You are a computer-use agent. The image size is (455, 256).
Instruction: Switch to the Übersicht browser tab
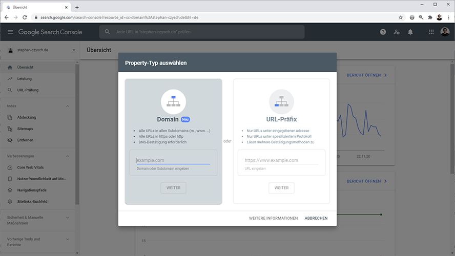(36, 7)
